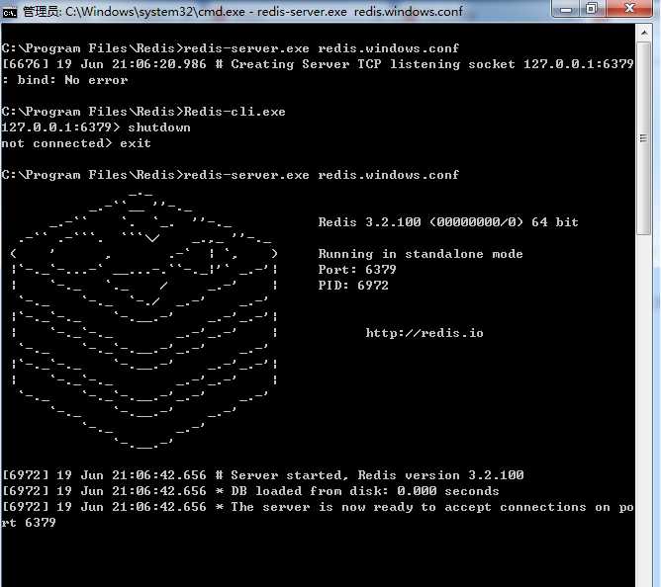Maximize the cmd.exe window

pos(592,9)
